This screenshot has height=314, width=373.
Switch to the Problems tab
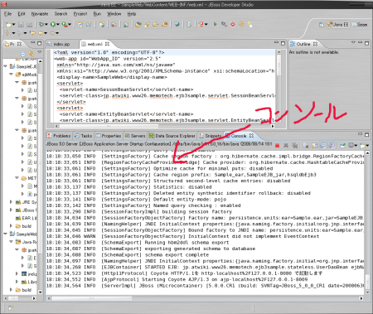[x=59, y=136]
